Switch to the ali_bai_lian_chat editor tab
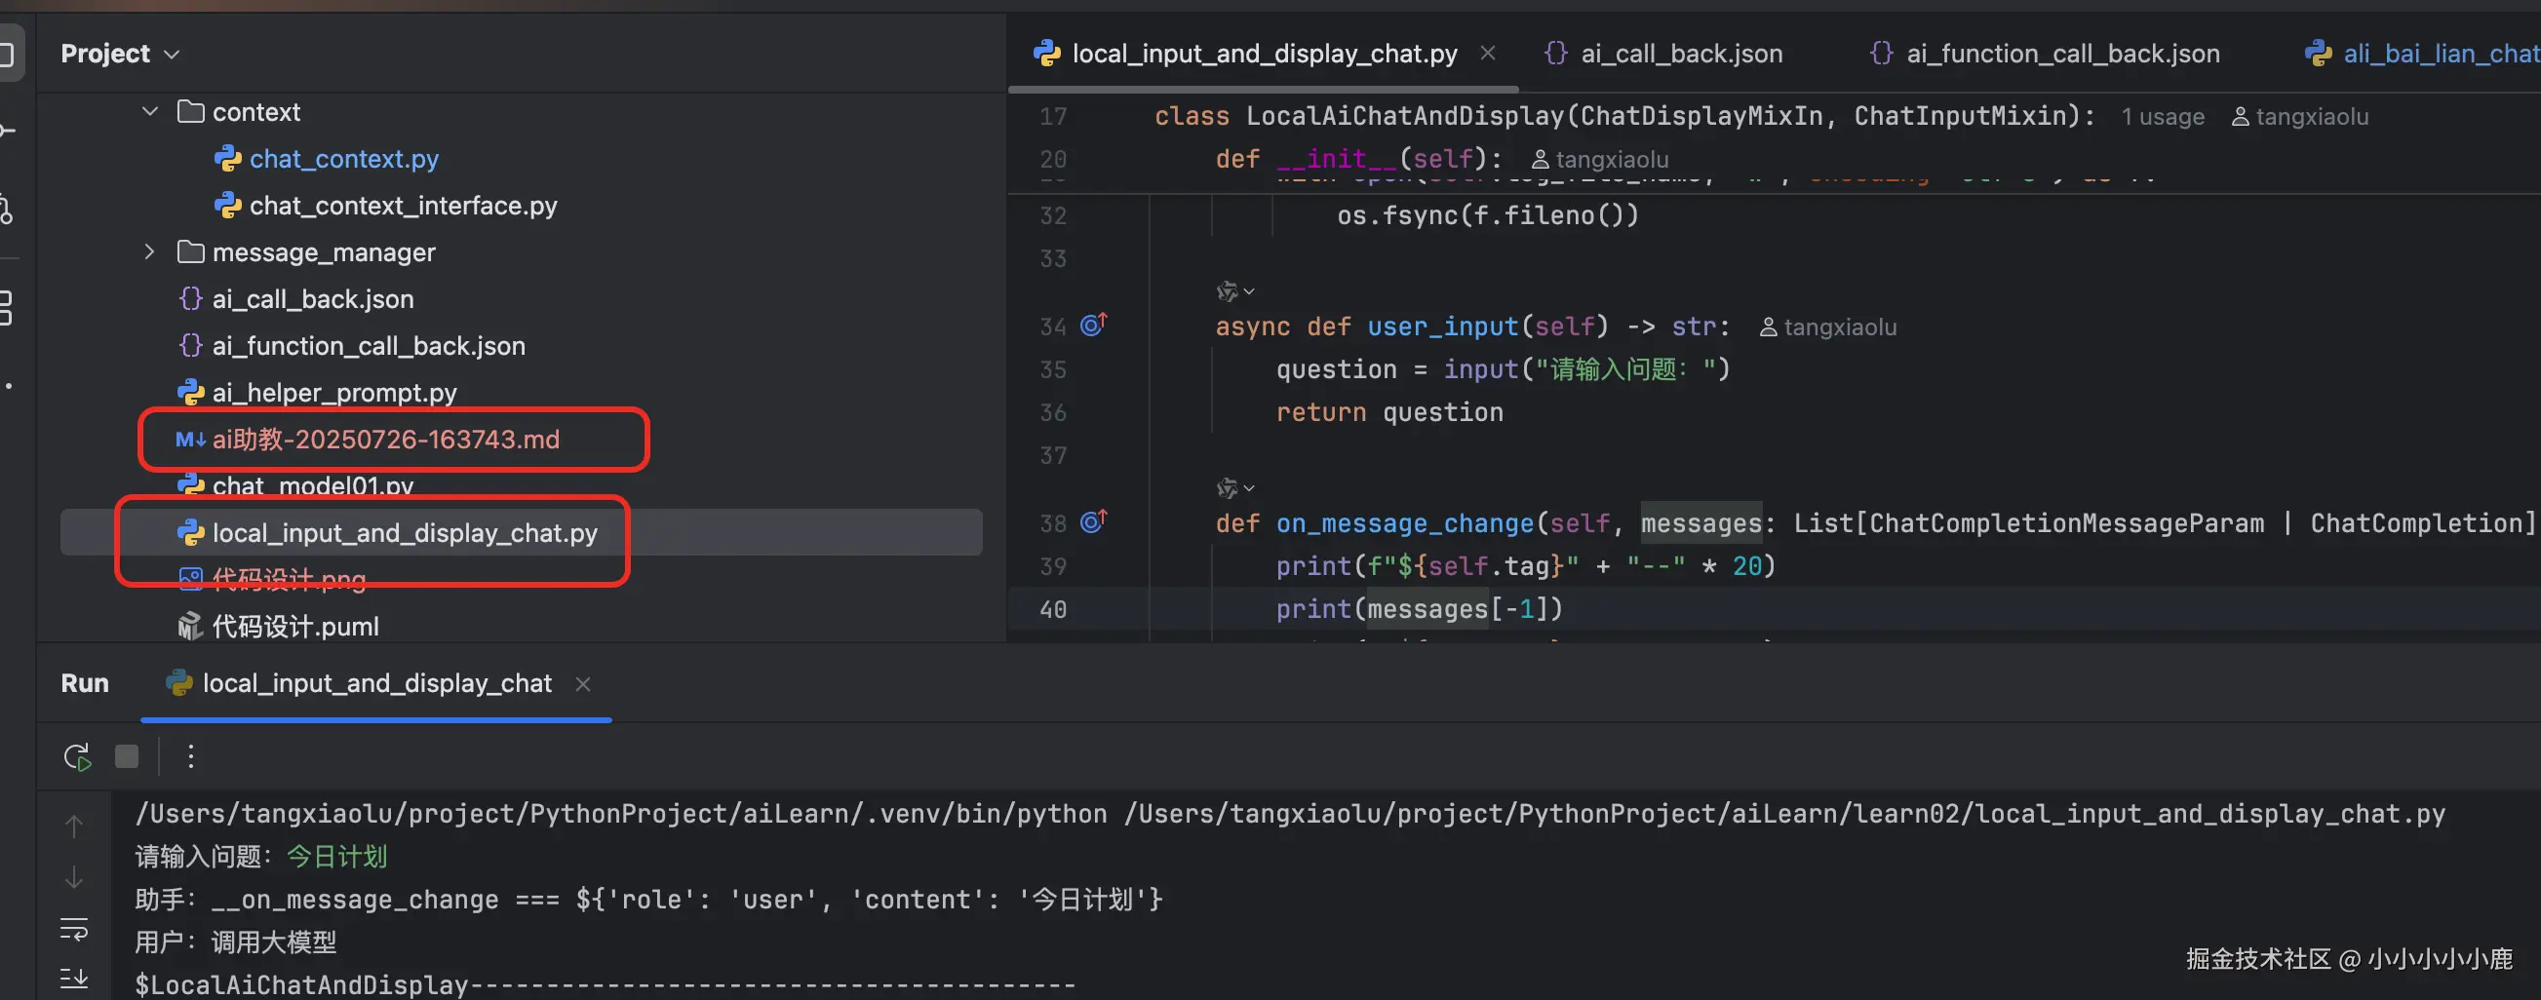The height and width of the screenshot is (1000, 2541). 2423,54
